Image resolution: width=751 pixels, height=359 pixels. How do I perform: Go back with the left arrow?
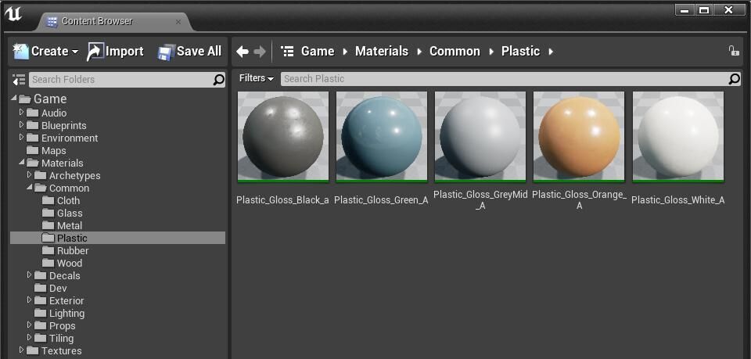243,52
